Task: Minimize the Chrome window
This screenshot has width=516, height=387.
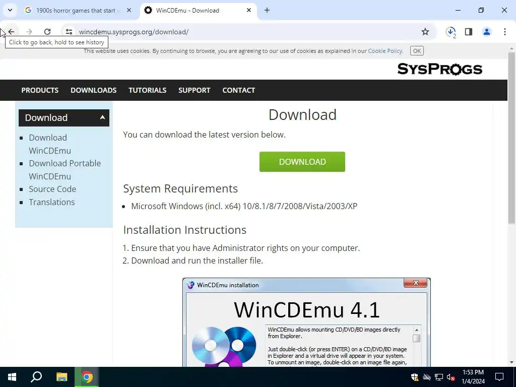Action: [x=458, y=10]
